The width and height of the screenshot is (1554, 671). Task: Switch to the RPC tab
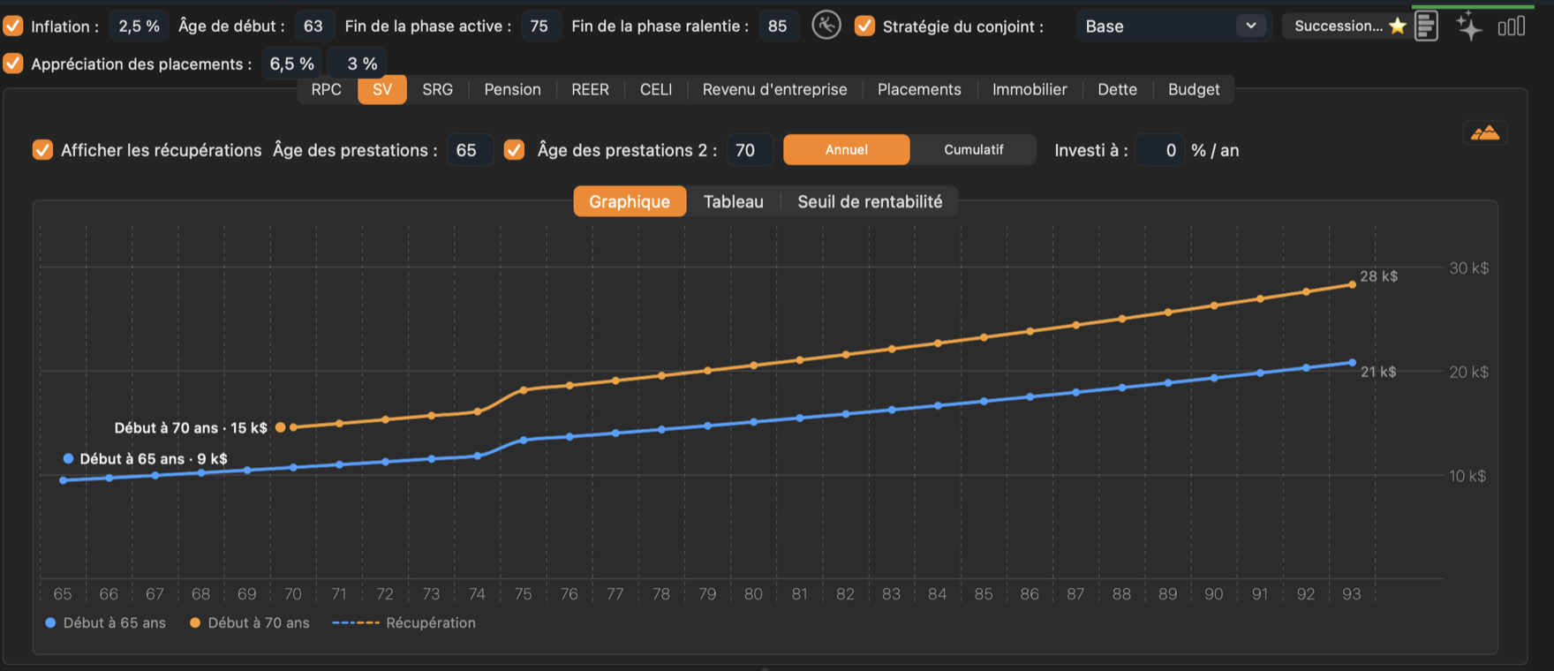click(x=327, y=89)
